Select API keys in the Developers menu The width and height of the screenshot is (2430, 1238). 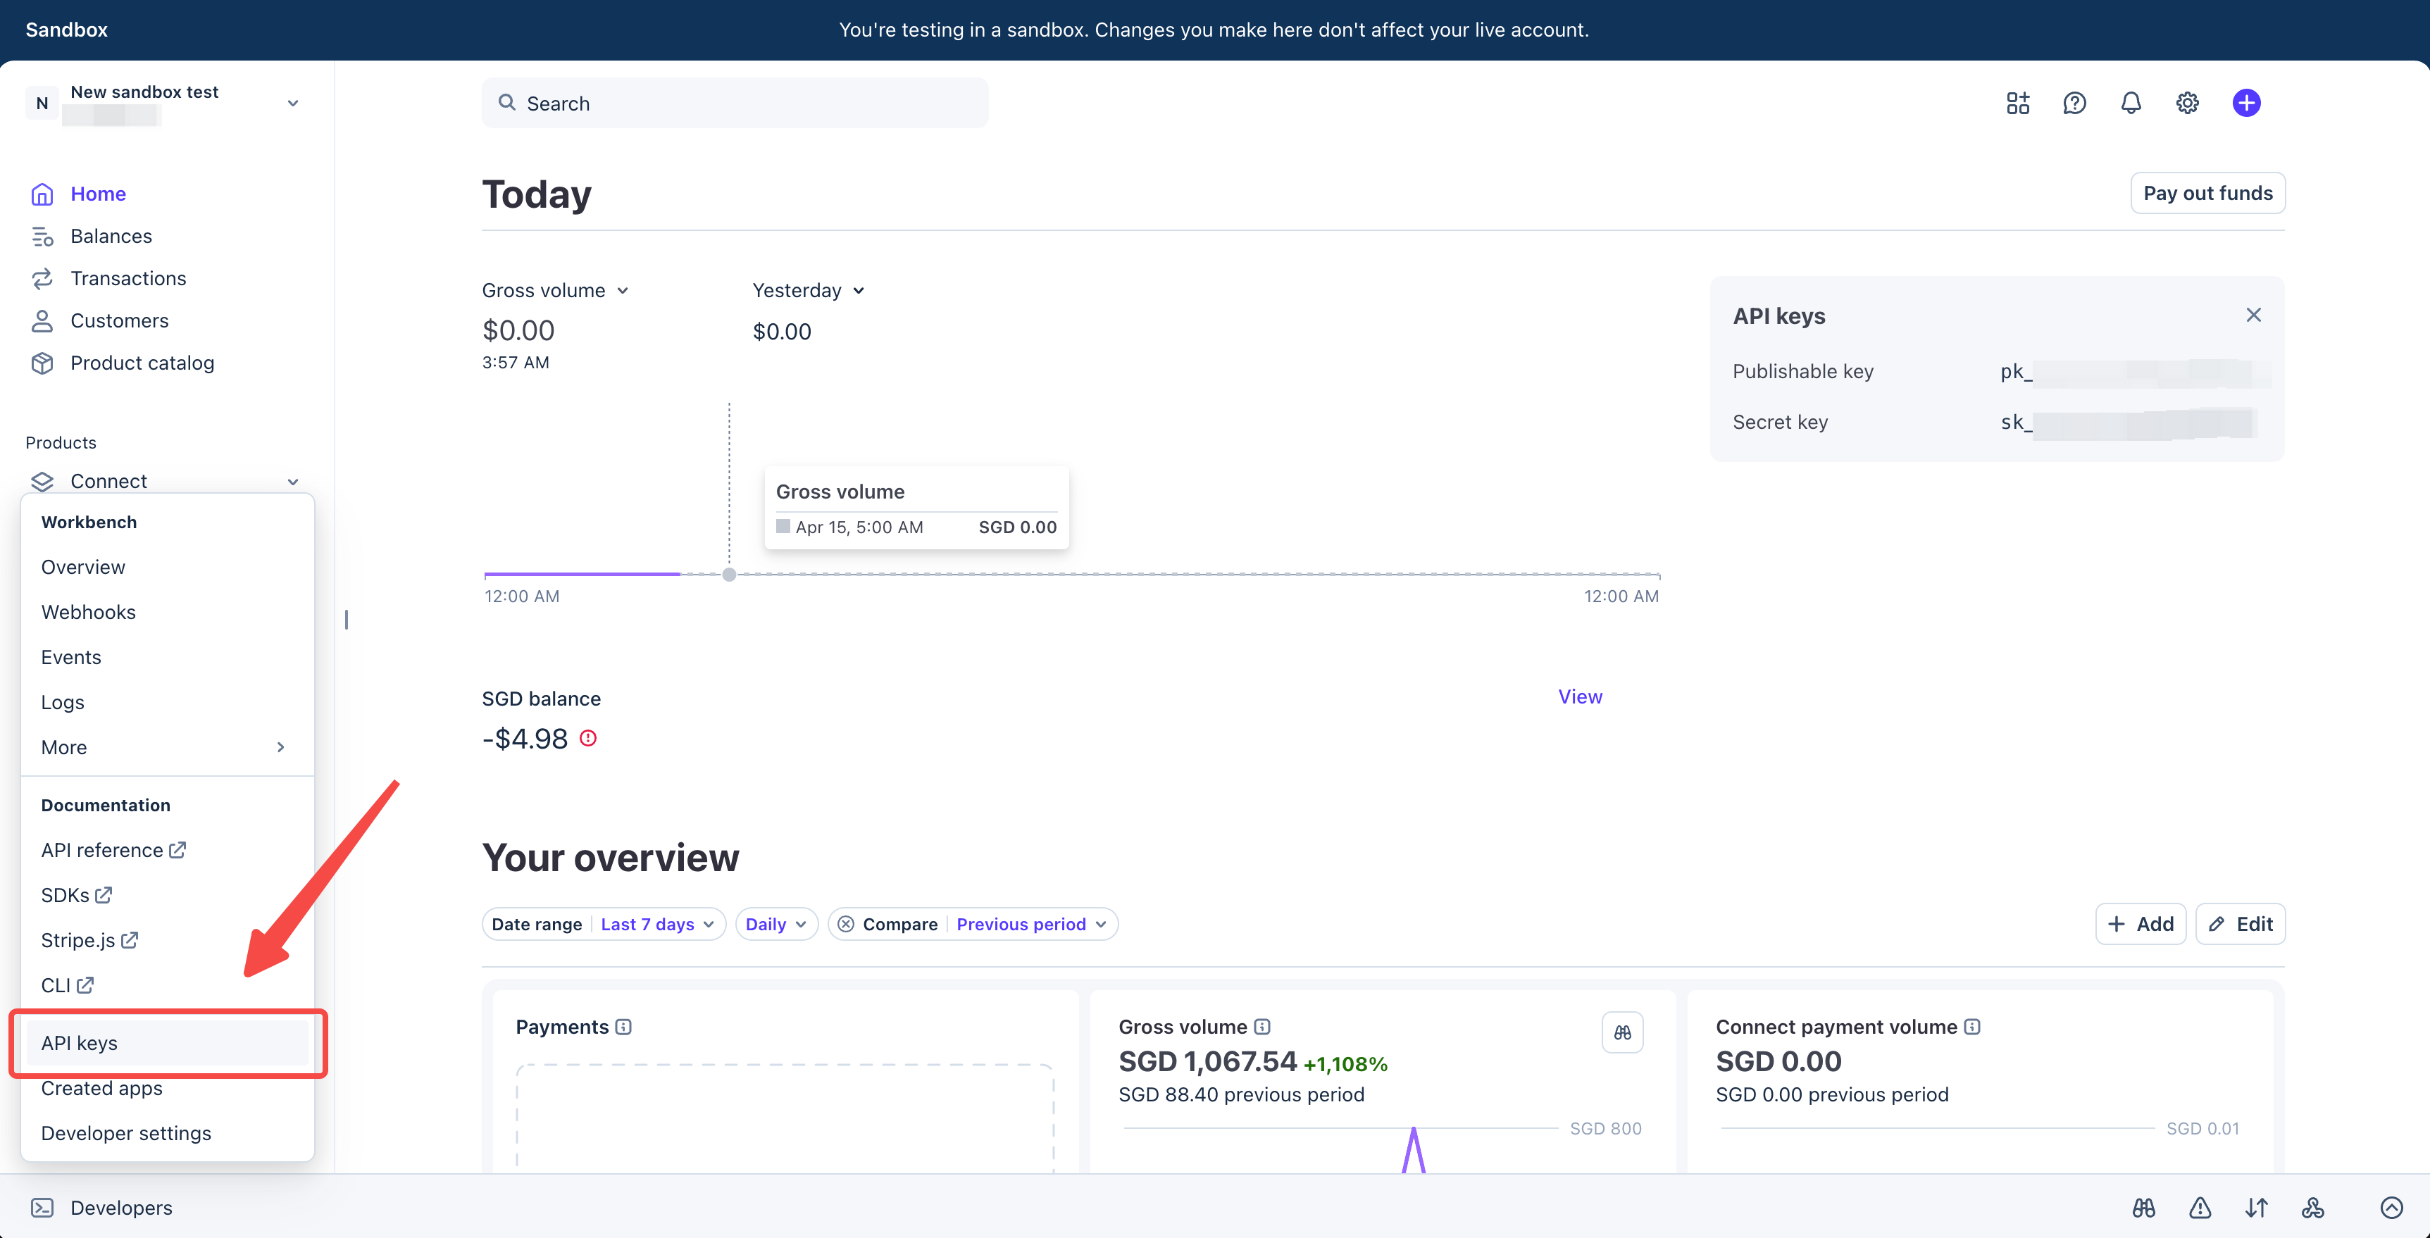pos(168,1043)
